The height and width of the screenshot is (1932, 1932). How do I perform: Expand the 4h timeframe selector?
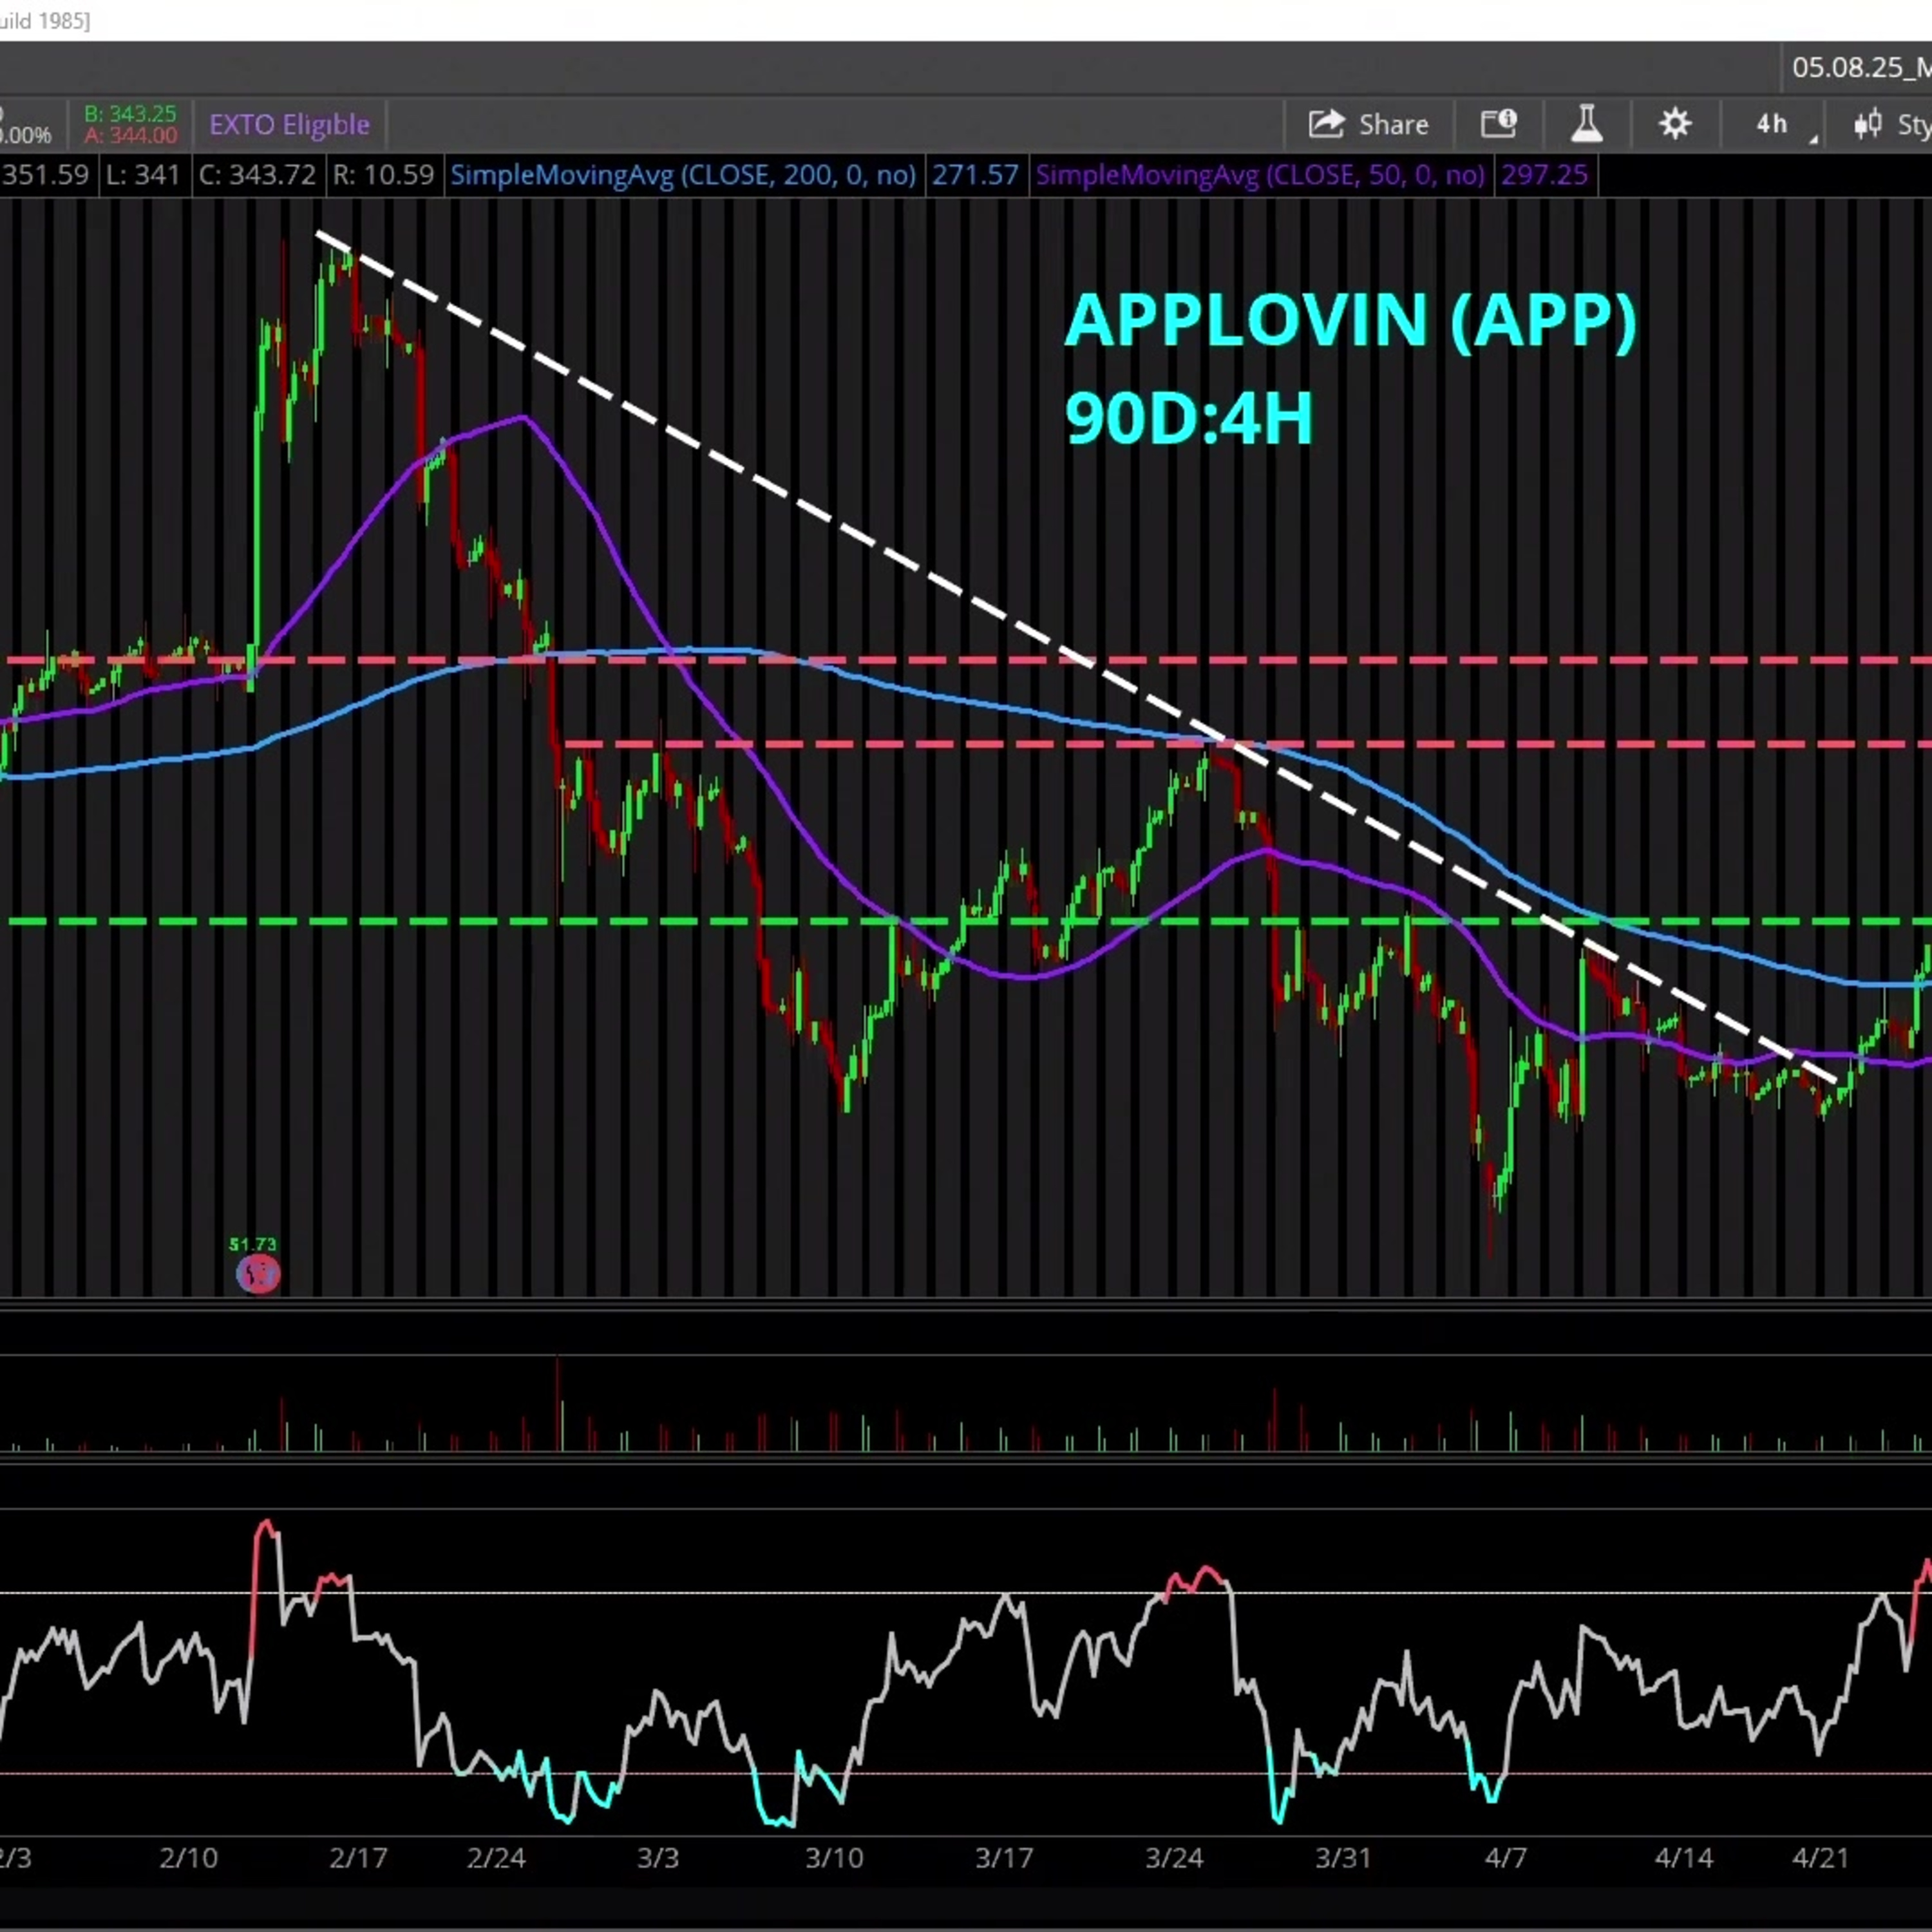[1774, 125]
